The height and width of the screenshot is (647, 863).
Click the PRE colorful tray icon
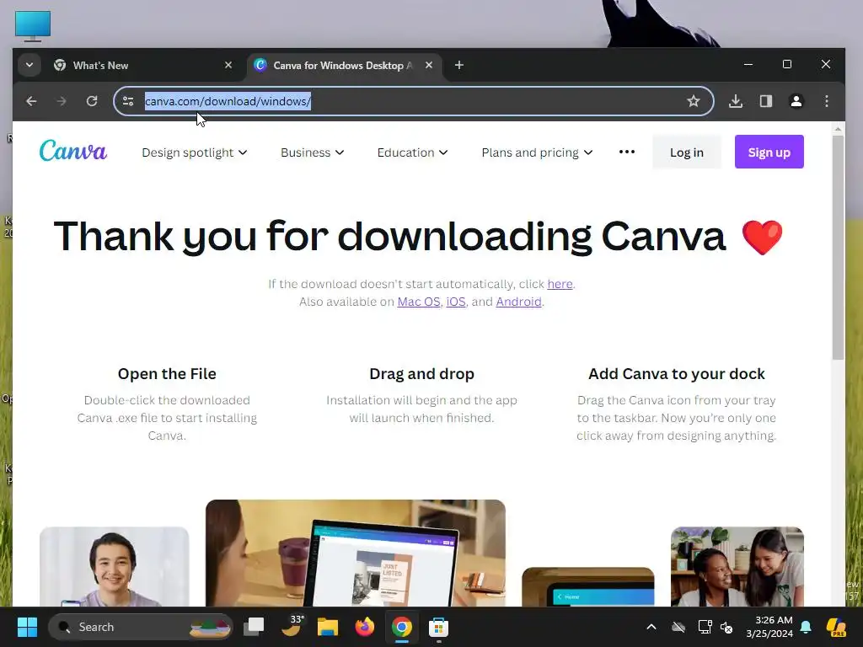point(837,627)
